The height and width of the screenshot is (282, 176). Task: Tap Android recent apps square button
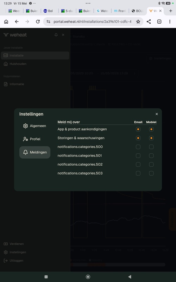(46, 277)
